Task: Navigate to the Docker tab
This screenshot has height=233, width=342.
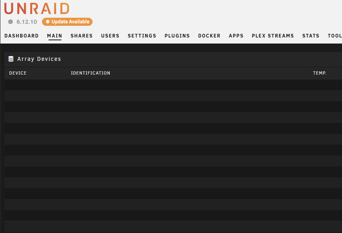Action: (209, 36)
